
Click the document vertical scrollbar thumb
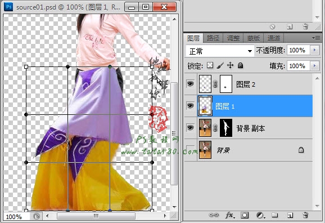174,133
